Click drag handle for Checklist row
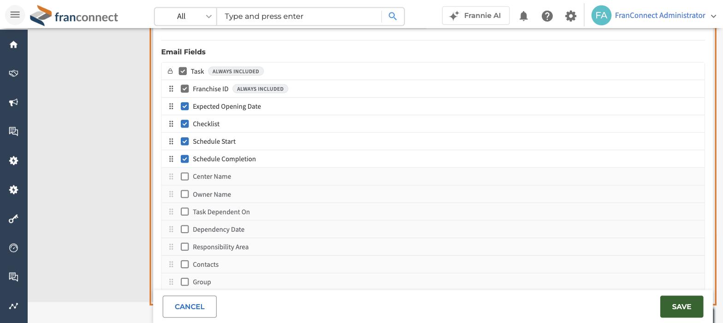This screenshot has height=323, width=723. point(171,124)
